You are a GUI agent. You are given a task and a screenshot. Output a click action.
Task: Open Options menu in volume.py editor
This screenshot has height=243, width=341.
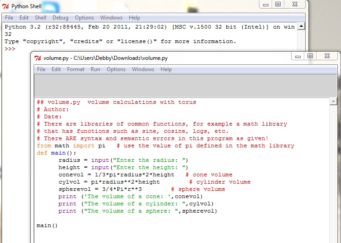click(116, 69)
